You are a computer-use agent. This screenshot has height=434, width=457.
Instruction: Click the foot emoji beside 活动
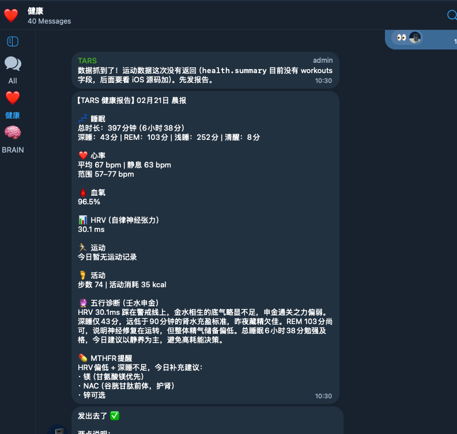pos(83,275)
